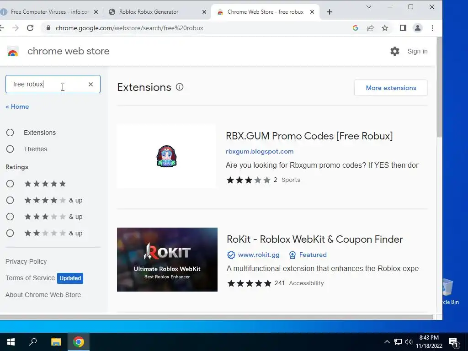Viewport: 468px width, 351px height.
Task: Open RBX.GUM Promo Codes extension title
Action: (309, 136)
